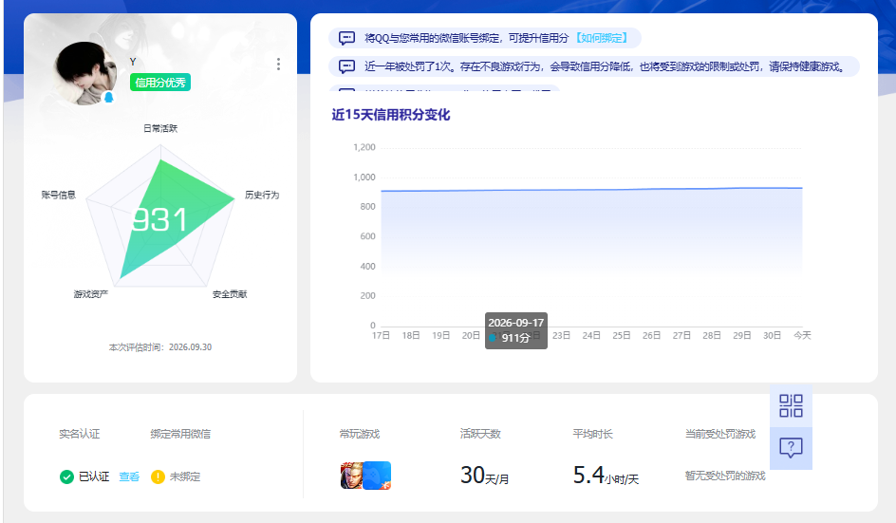
Task: Click the 暂无受处罚的游戏 text
Action: coord(725,476)
